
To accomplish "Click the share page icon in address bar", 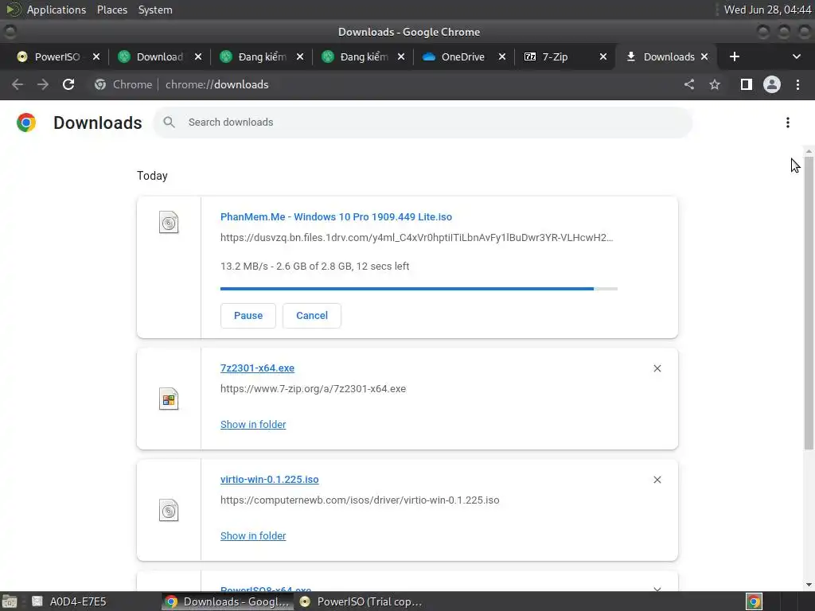I will coord(689,84).
